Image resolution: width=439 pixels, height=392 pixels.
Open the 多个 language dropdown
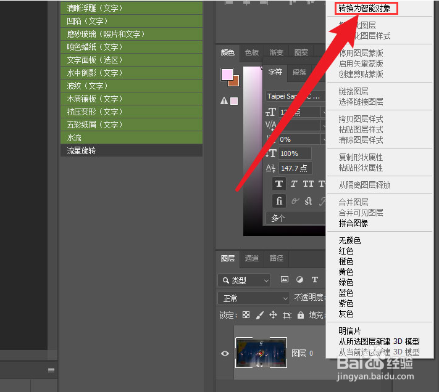296,218
